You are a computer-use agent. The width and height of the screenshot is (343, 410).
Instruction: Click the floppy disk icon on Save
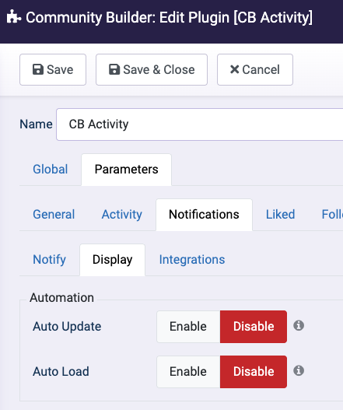pyautogui.click(x=38, y=69)
